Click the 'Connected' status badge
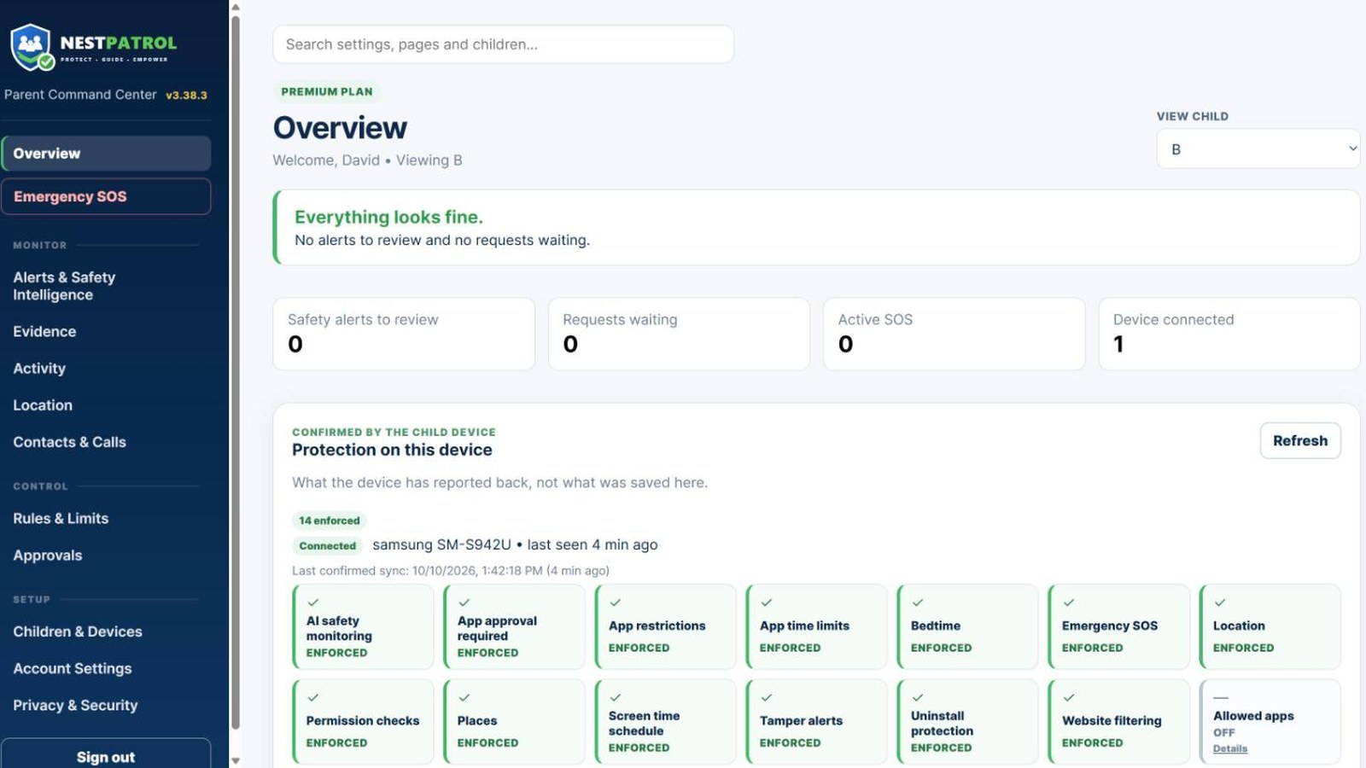 (328, 545)
